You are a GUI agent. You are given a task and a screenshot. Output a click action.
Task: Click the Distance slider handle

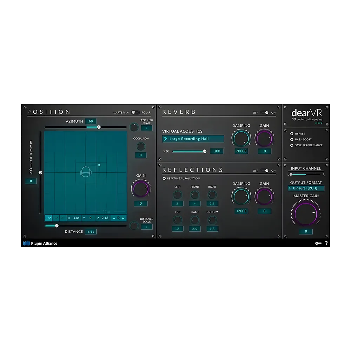point(57,226)
